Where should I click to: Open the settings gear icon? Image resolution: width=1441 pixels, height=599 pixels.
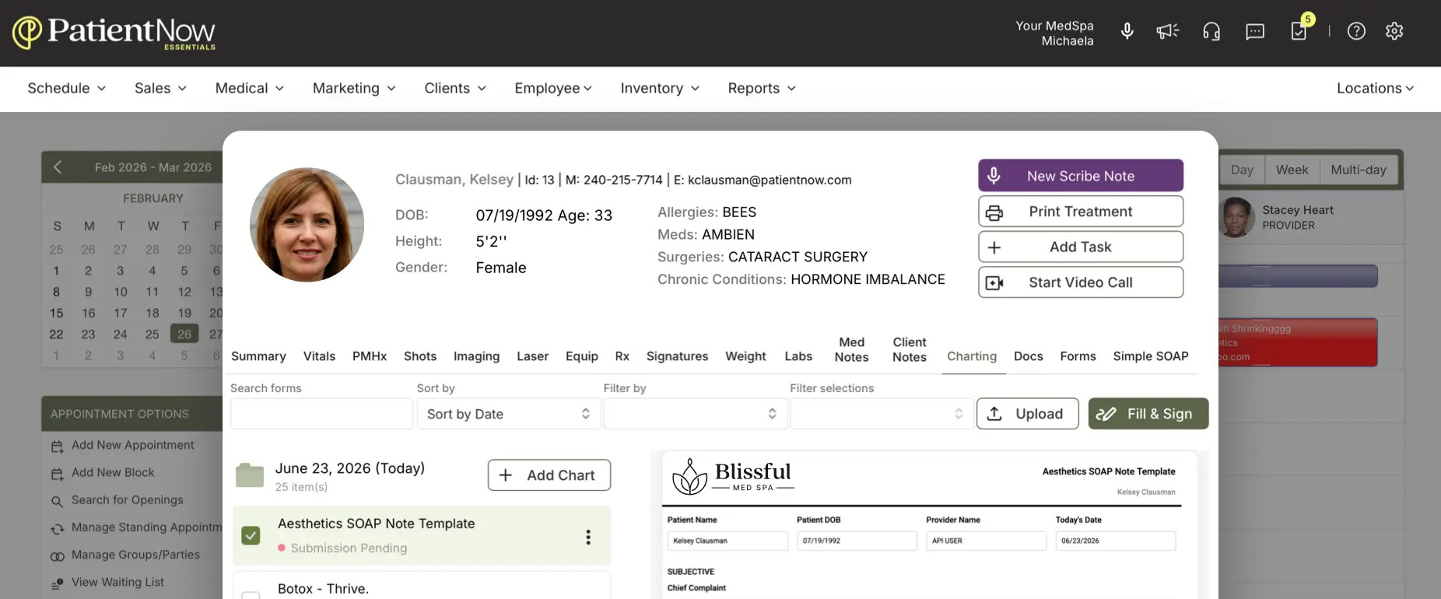(x=1394, y=31)
